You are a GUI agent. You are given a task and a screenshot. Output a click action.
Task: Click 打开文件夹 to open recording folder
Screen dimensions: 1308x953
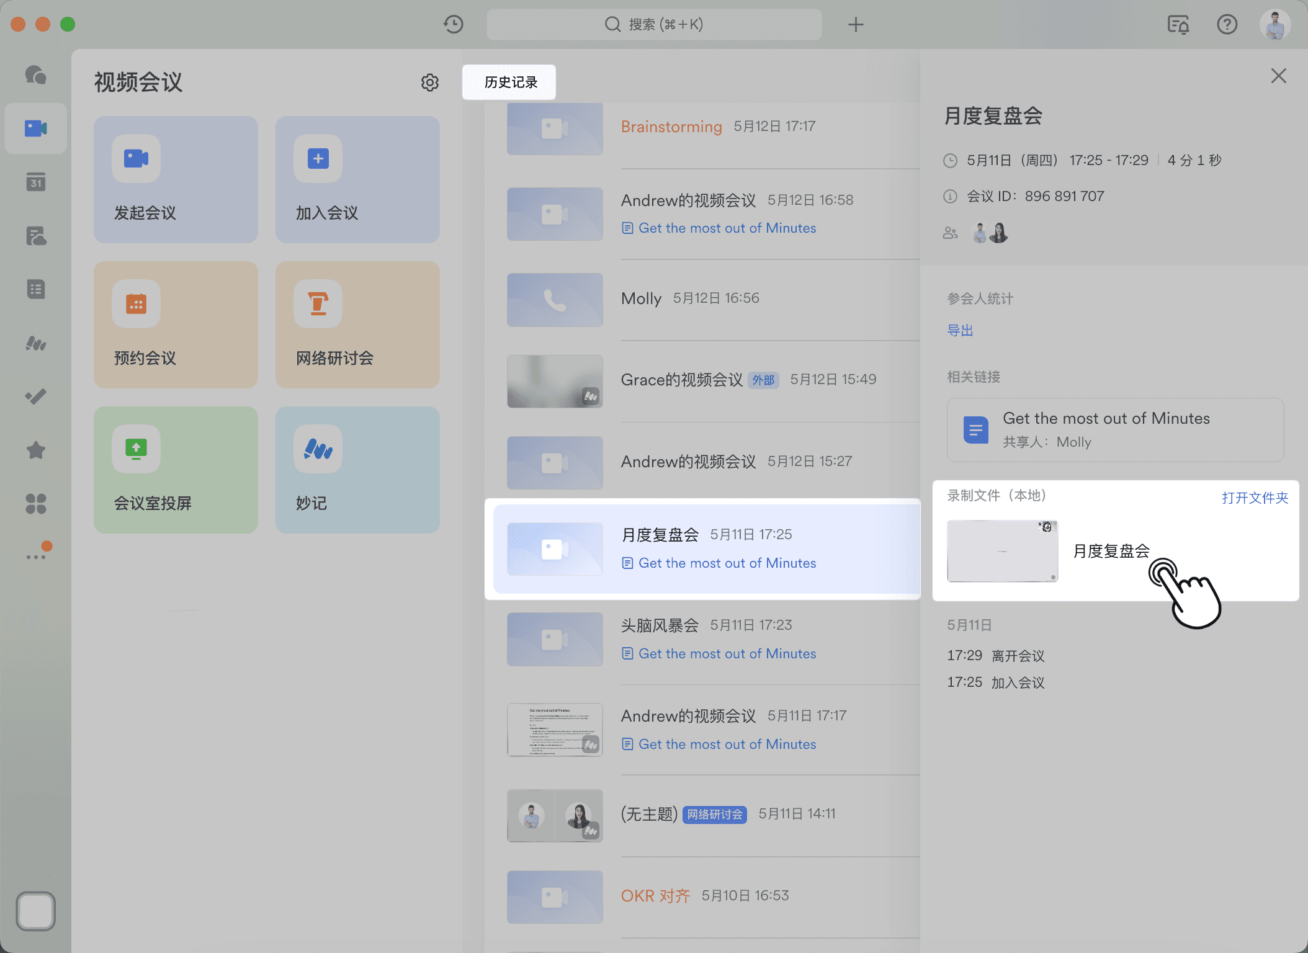1255,498
